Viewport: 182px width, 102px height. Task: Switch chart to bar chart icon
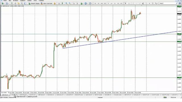(x=59, y=3)
